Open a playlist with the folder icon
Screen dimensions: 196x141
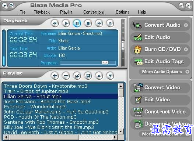click(77, 76)
